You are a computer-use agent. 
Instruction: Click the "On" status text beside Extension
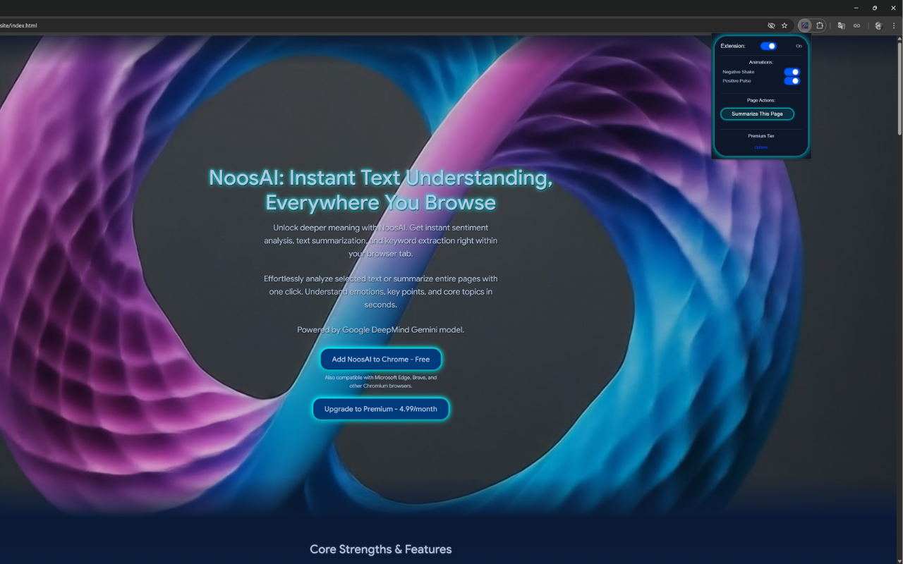click(799, 46)
